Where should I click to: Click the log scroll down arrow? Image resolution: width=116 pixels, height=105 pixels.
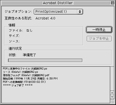(112, 97)
